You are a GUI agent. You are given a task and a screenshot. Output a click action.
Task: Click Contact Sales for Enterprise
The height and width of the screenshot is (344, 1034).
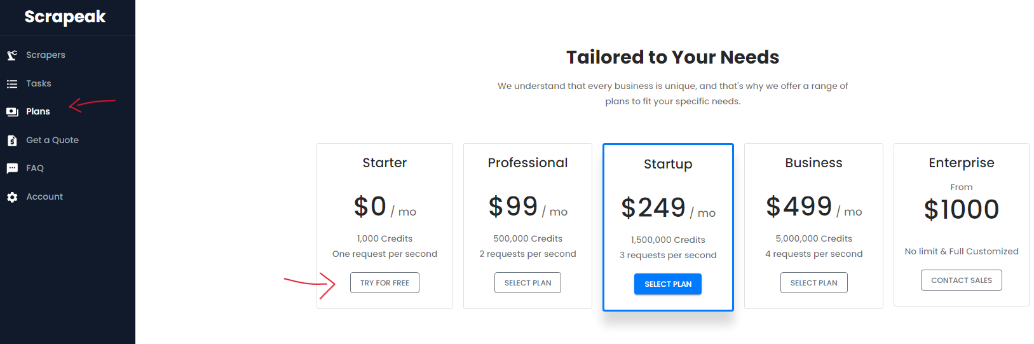(961, 280)
